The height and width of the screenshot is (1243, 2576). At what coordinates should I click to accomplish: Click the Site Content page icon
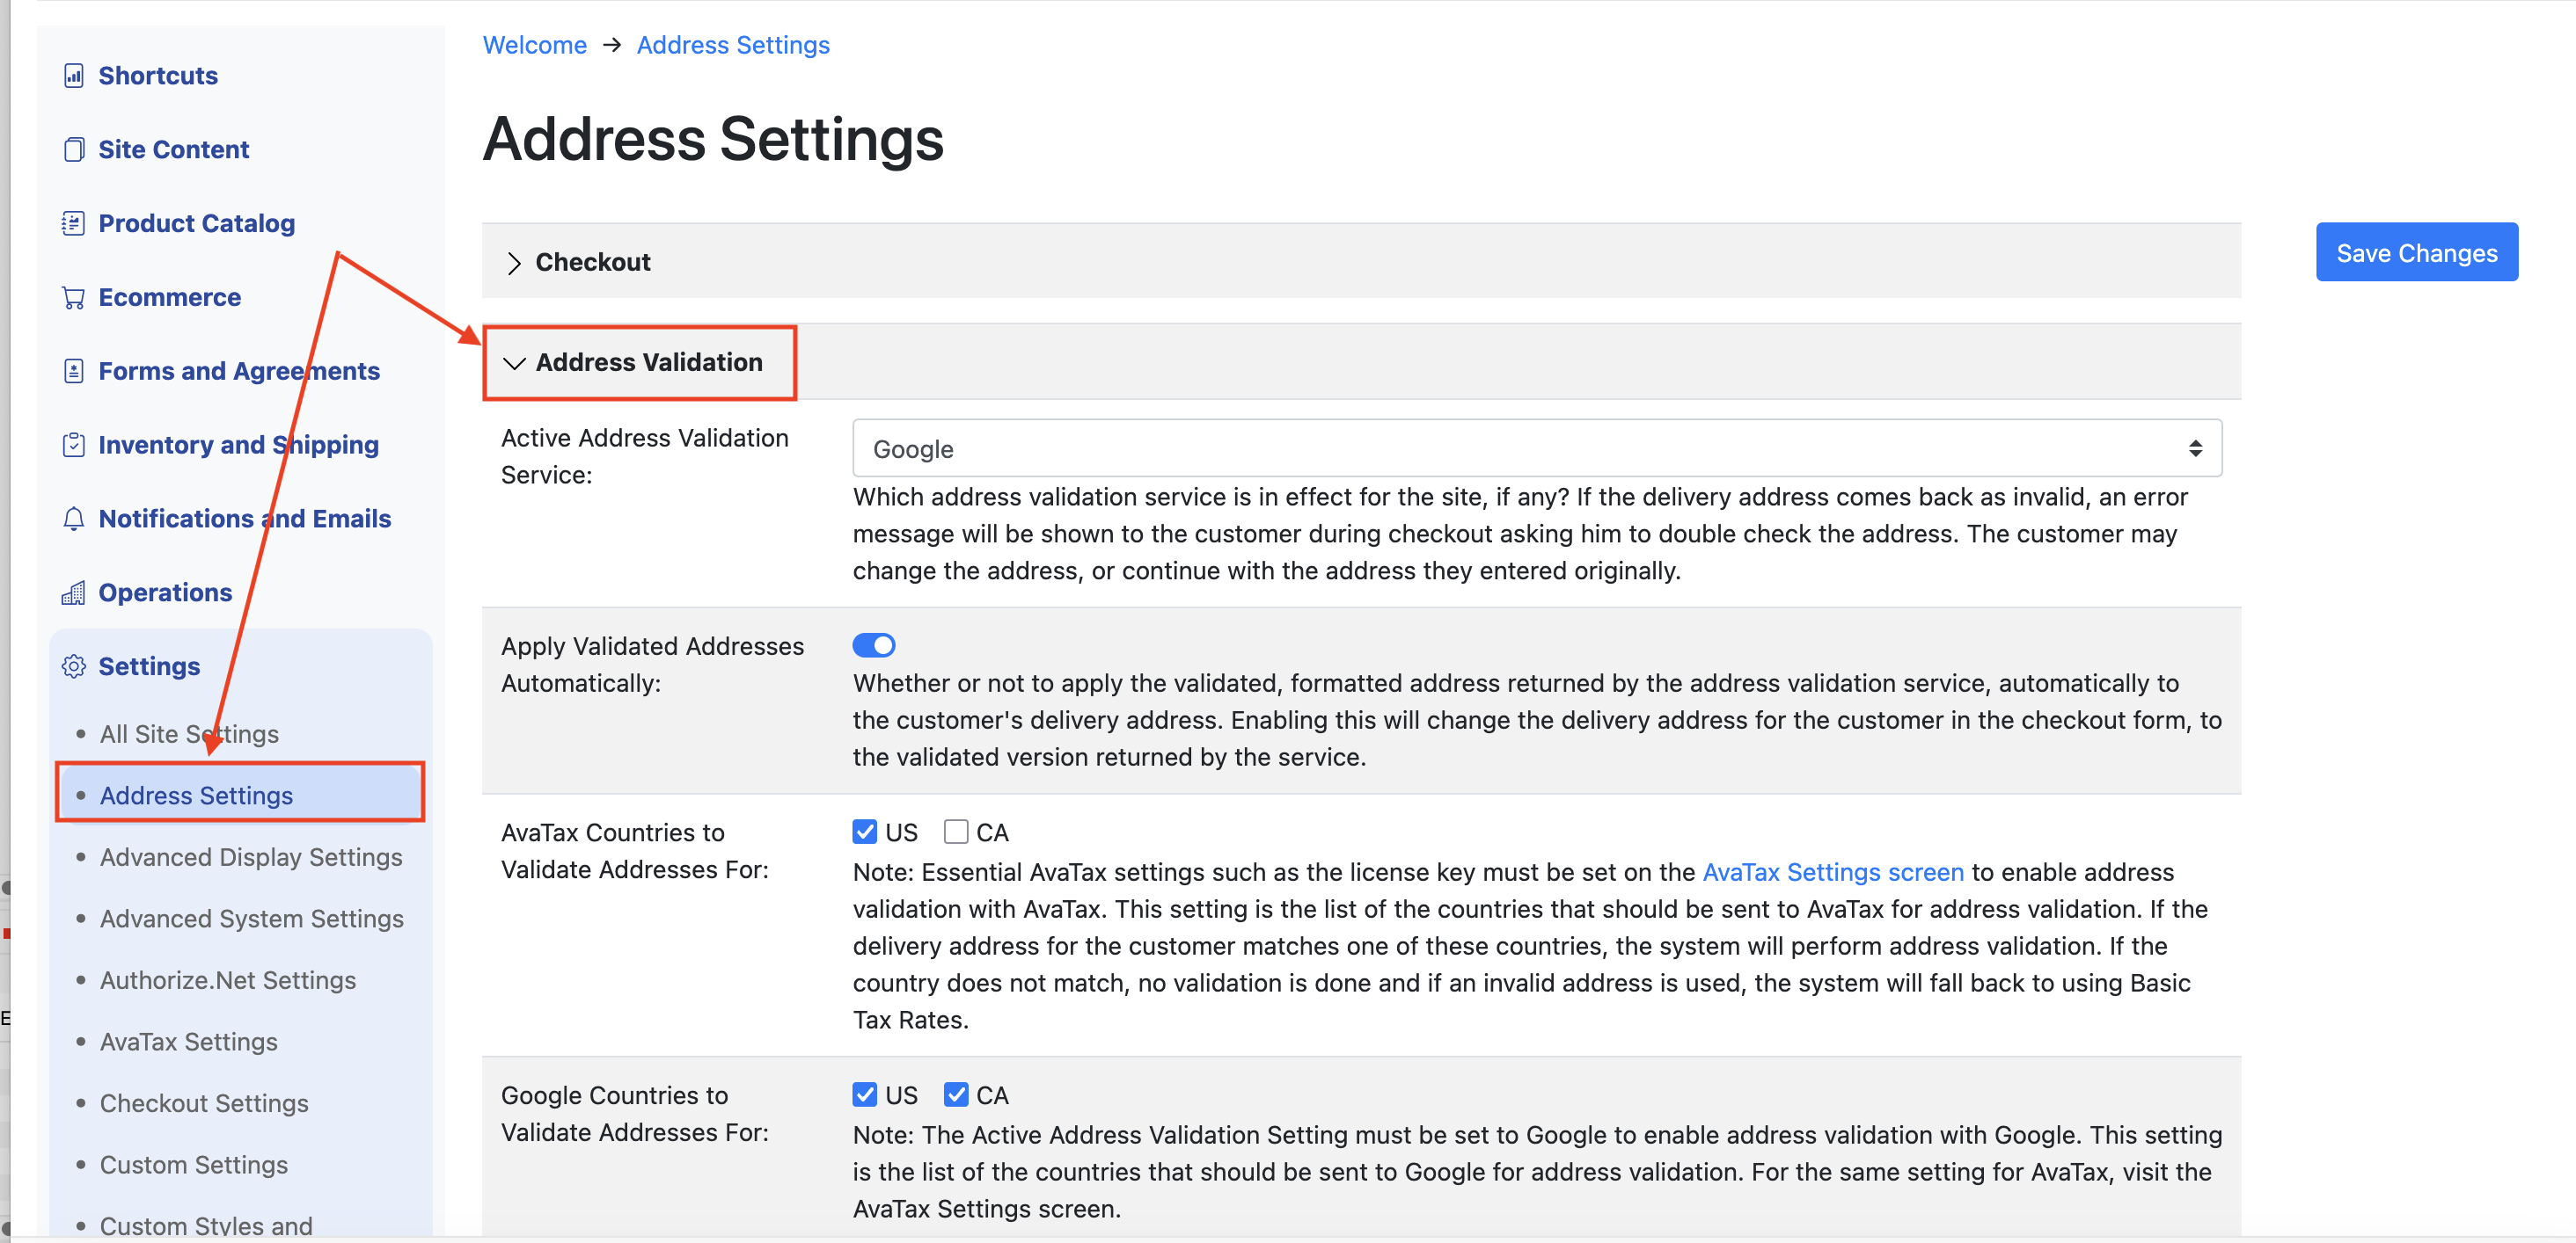pos(73,149)
